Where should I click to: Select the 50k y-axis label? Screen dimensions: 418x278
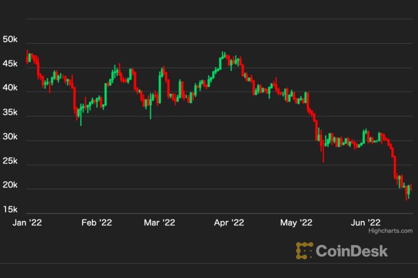[10, 40]
